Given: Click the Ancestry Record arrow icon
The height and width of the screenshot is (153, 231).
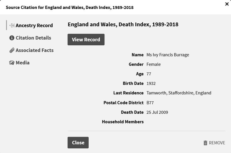Looking at the screenshot, I should (12, 25).
